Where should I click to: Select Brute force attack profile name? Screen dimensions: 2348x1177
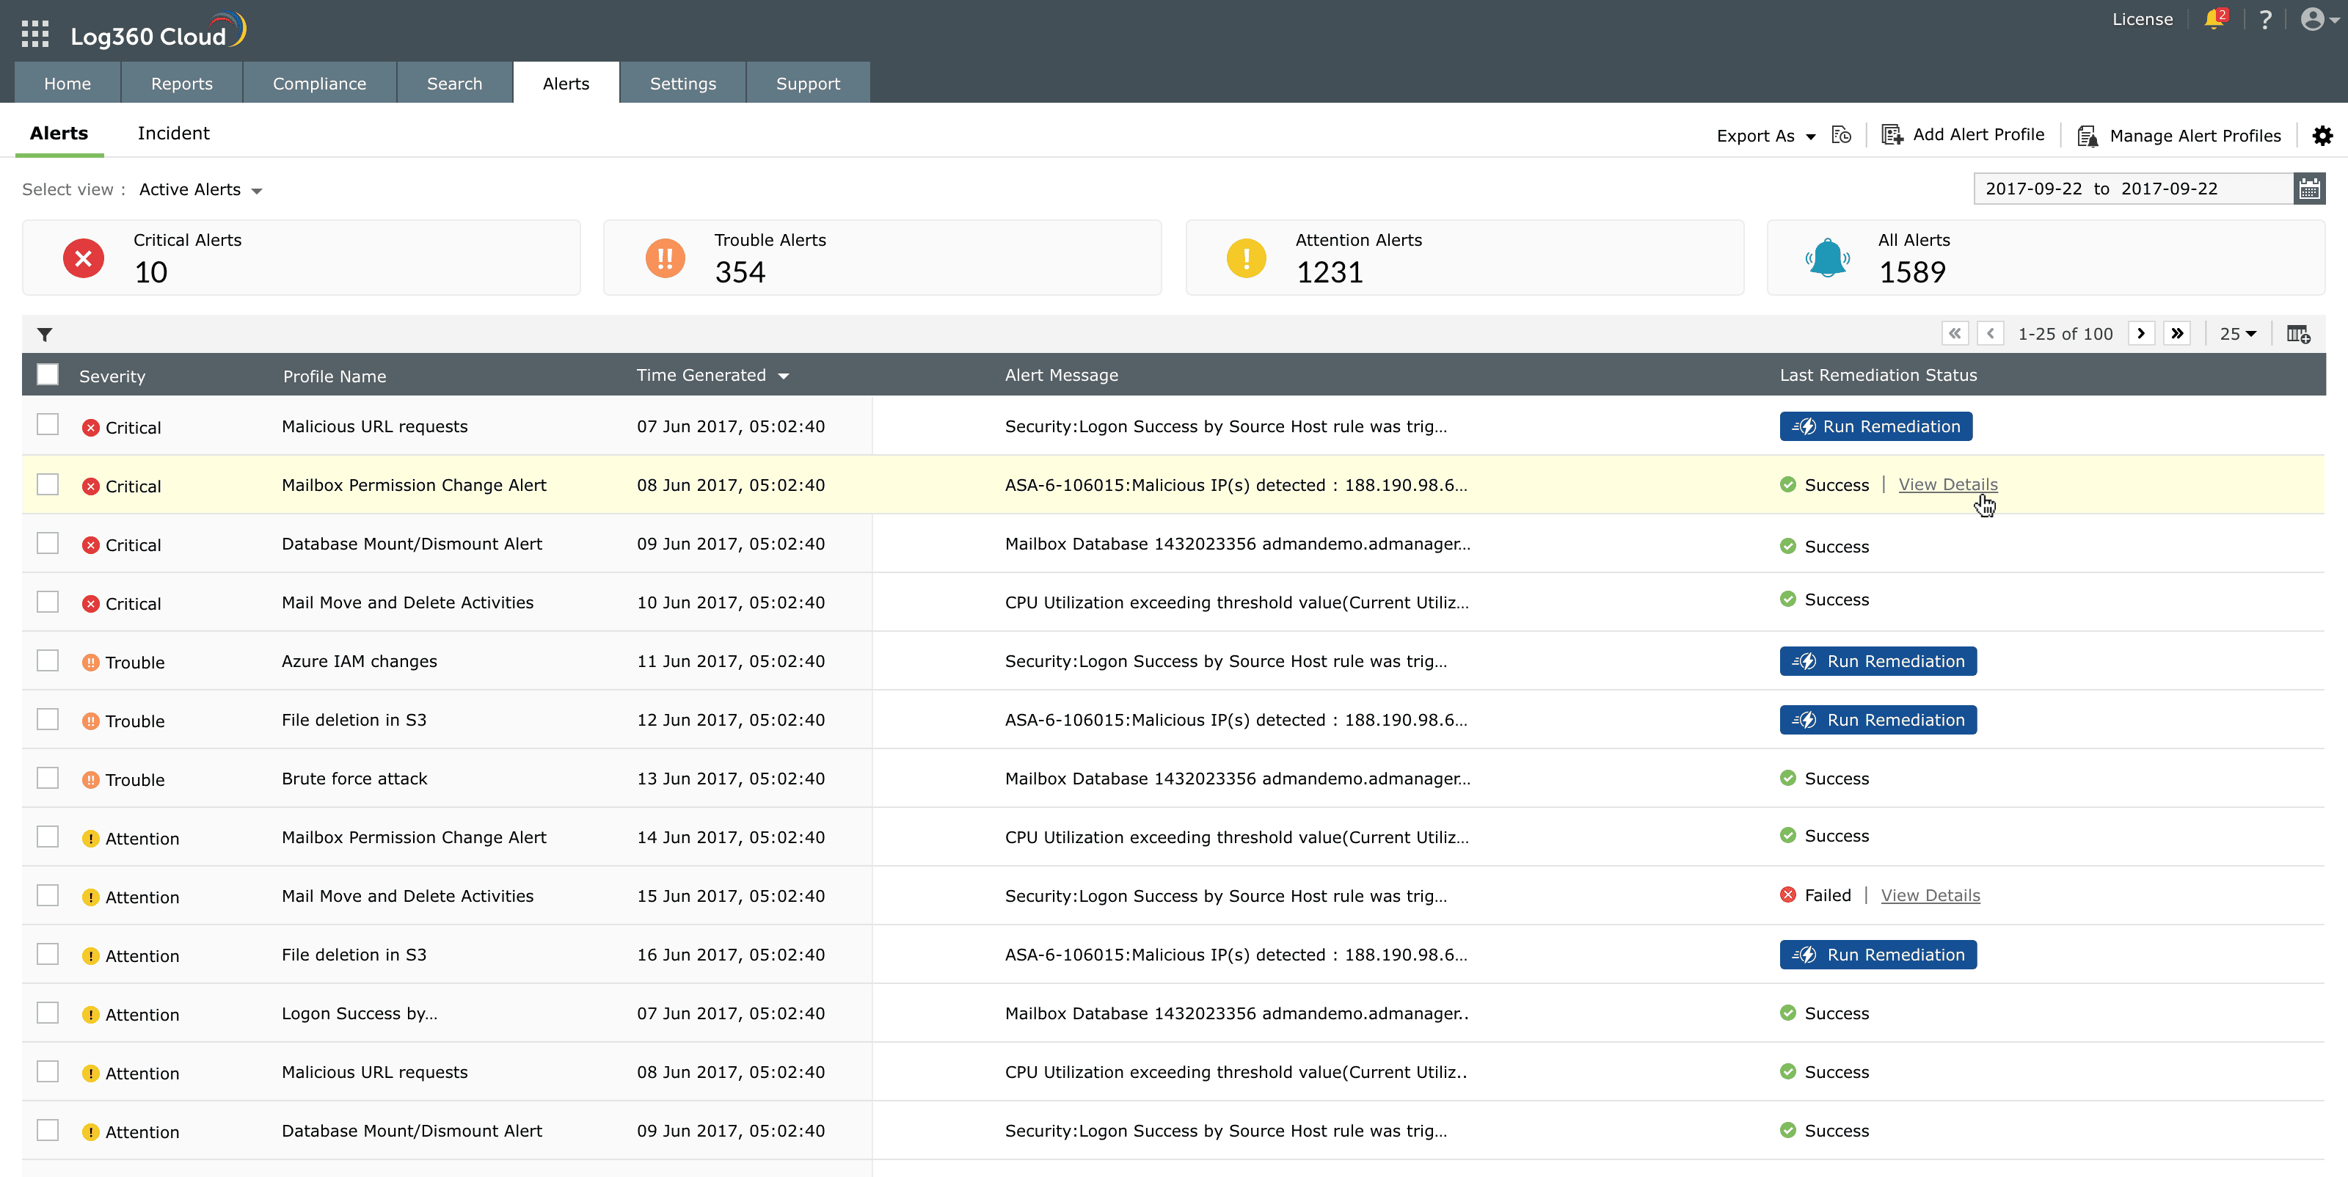[x=354, y=779]
